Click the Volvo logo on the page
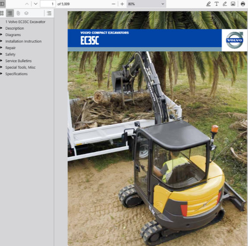Screen dimensions: 248x246 235,40
